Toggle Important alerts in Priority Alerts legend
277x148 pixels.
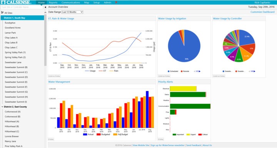tap(178, 135)
